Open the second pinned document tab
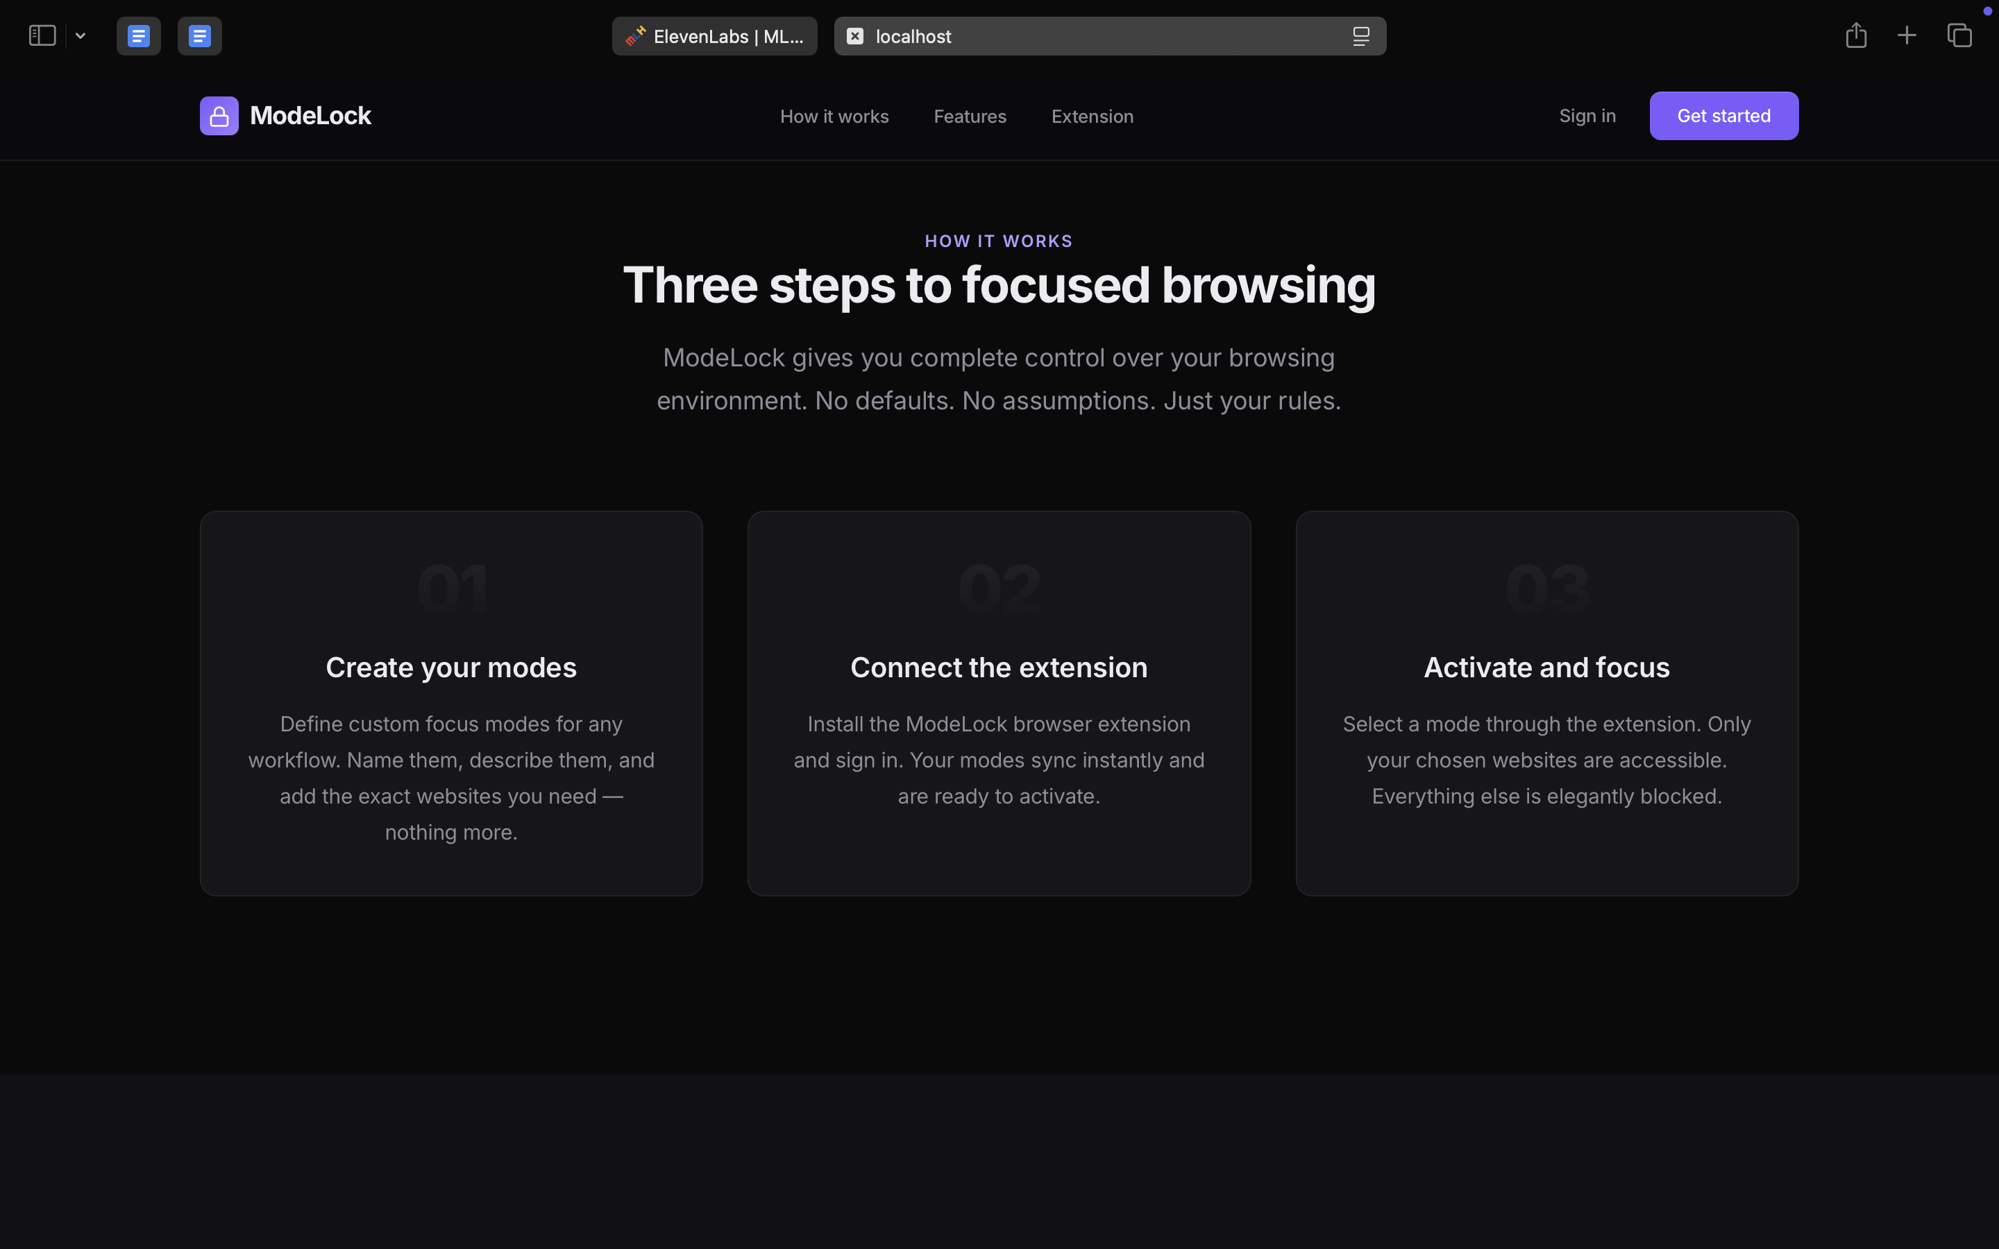Viewport: 1999px width, 1249px height. pos(199,35)
